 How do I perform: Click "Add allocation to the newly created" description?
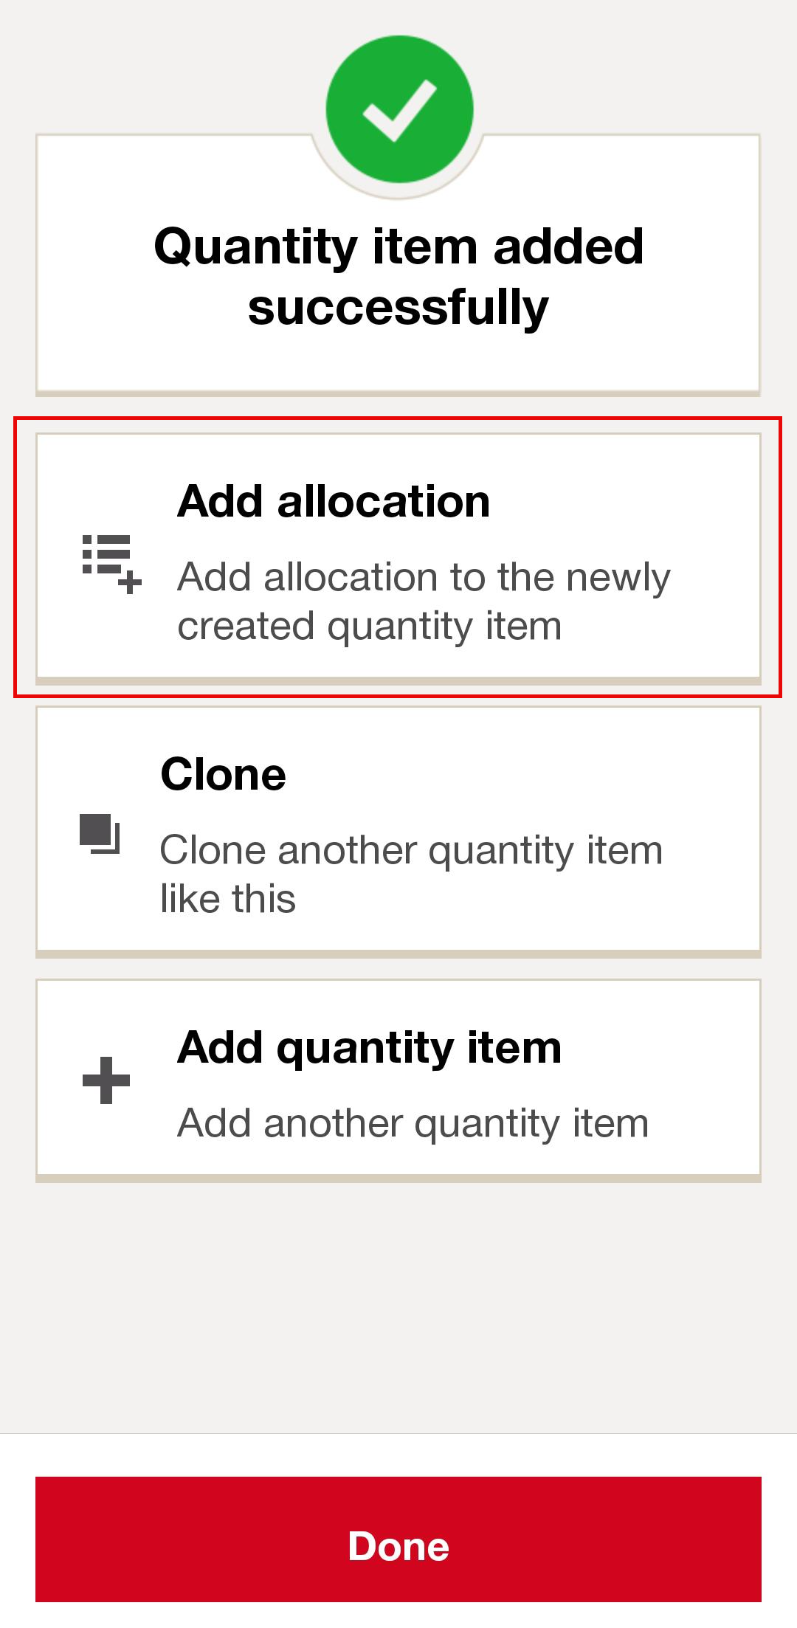point(424,577)
